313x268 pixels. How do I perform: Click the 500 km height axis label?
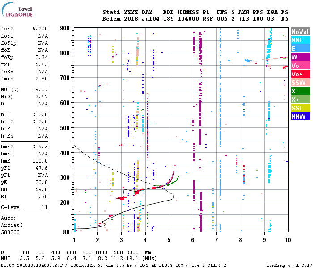tap(65, 128)
